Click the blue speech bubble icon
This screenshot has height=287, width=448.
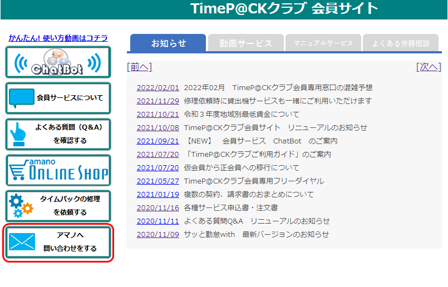click(x=22, y=98)
